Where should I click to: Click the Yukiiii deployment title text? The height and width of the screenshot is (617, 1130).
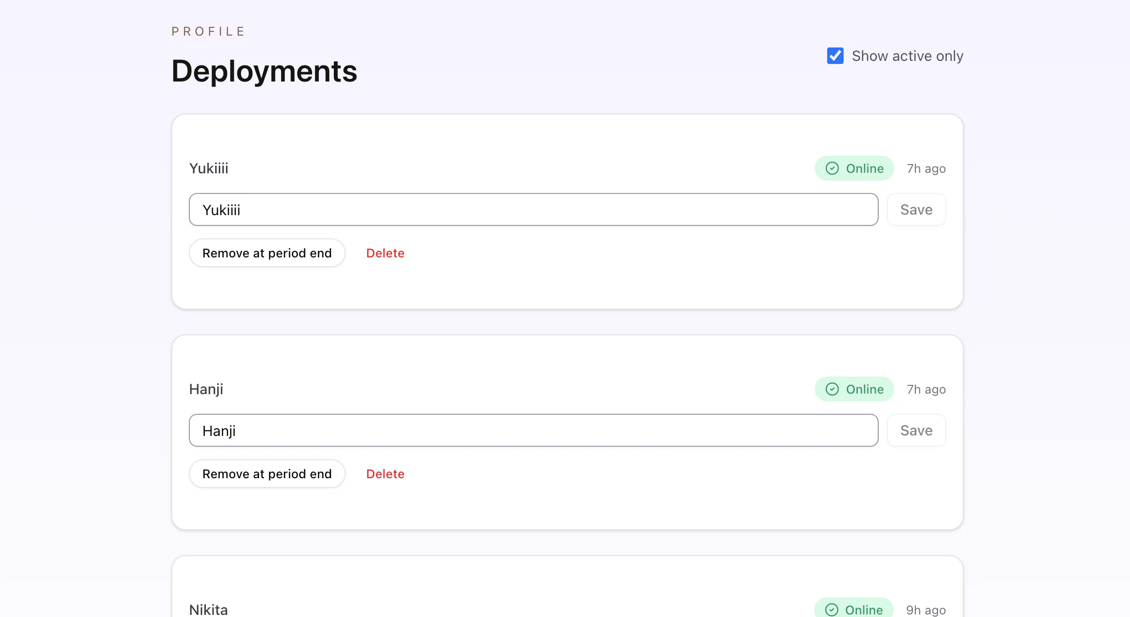pyautogui.click(x=208, y=168)
